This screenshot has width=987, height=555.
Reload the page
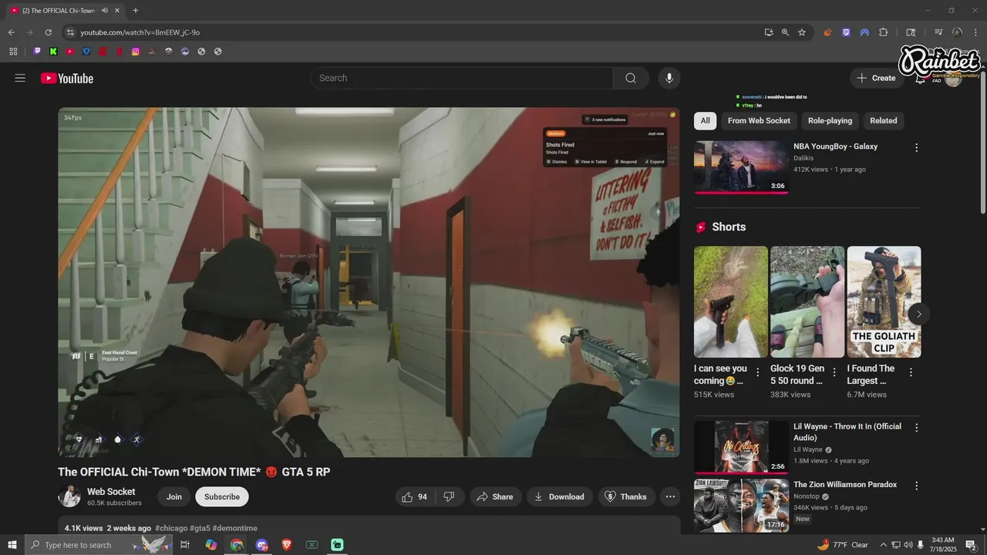[48, 32]
